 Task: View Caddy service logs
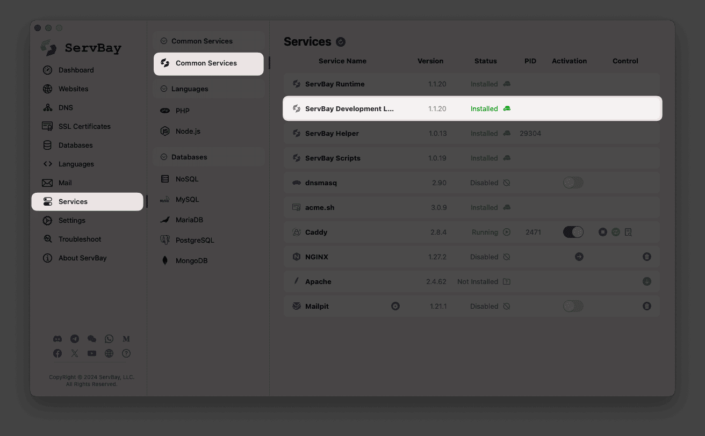pos(628,232)
